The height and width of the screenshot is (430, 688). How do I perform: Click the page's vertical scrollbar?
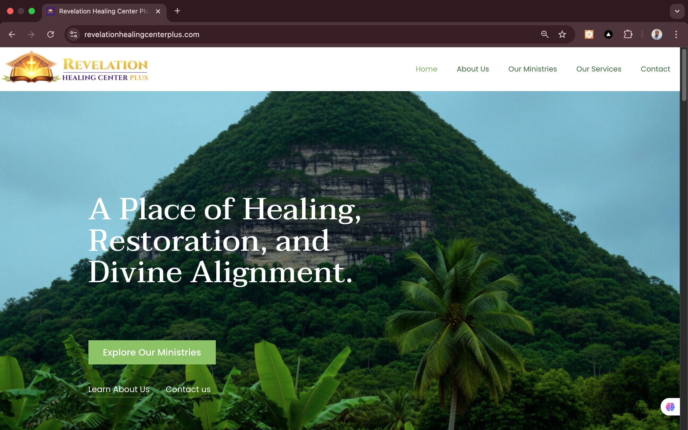coord(684,75)
